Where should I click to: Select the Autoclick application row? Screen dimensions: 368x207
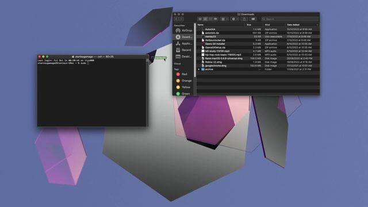[258, 29]
